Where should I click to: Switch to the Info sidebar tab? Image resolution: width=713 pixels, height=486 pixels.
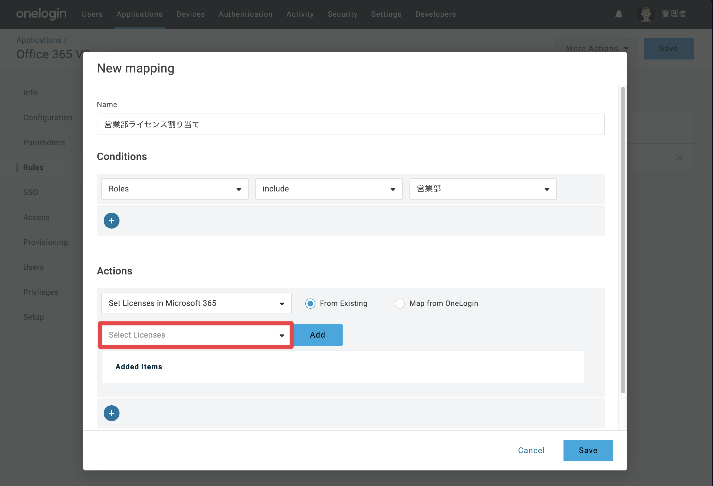(x=30, y=93)
